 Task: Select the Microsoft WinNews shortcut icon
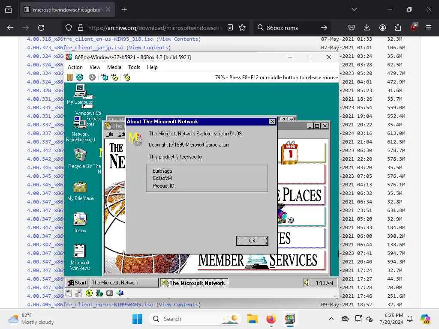(x=80, y=257)
